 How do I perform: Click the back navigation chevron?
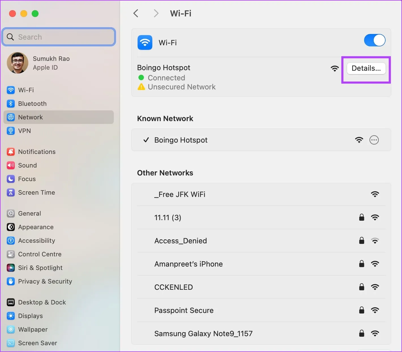(136, 13)
